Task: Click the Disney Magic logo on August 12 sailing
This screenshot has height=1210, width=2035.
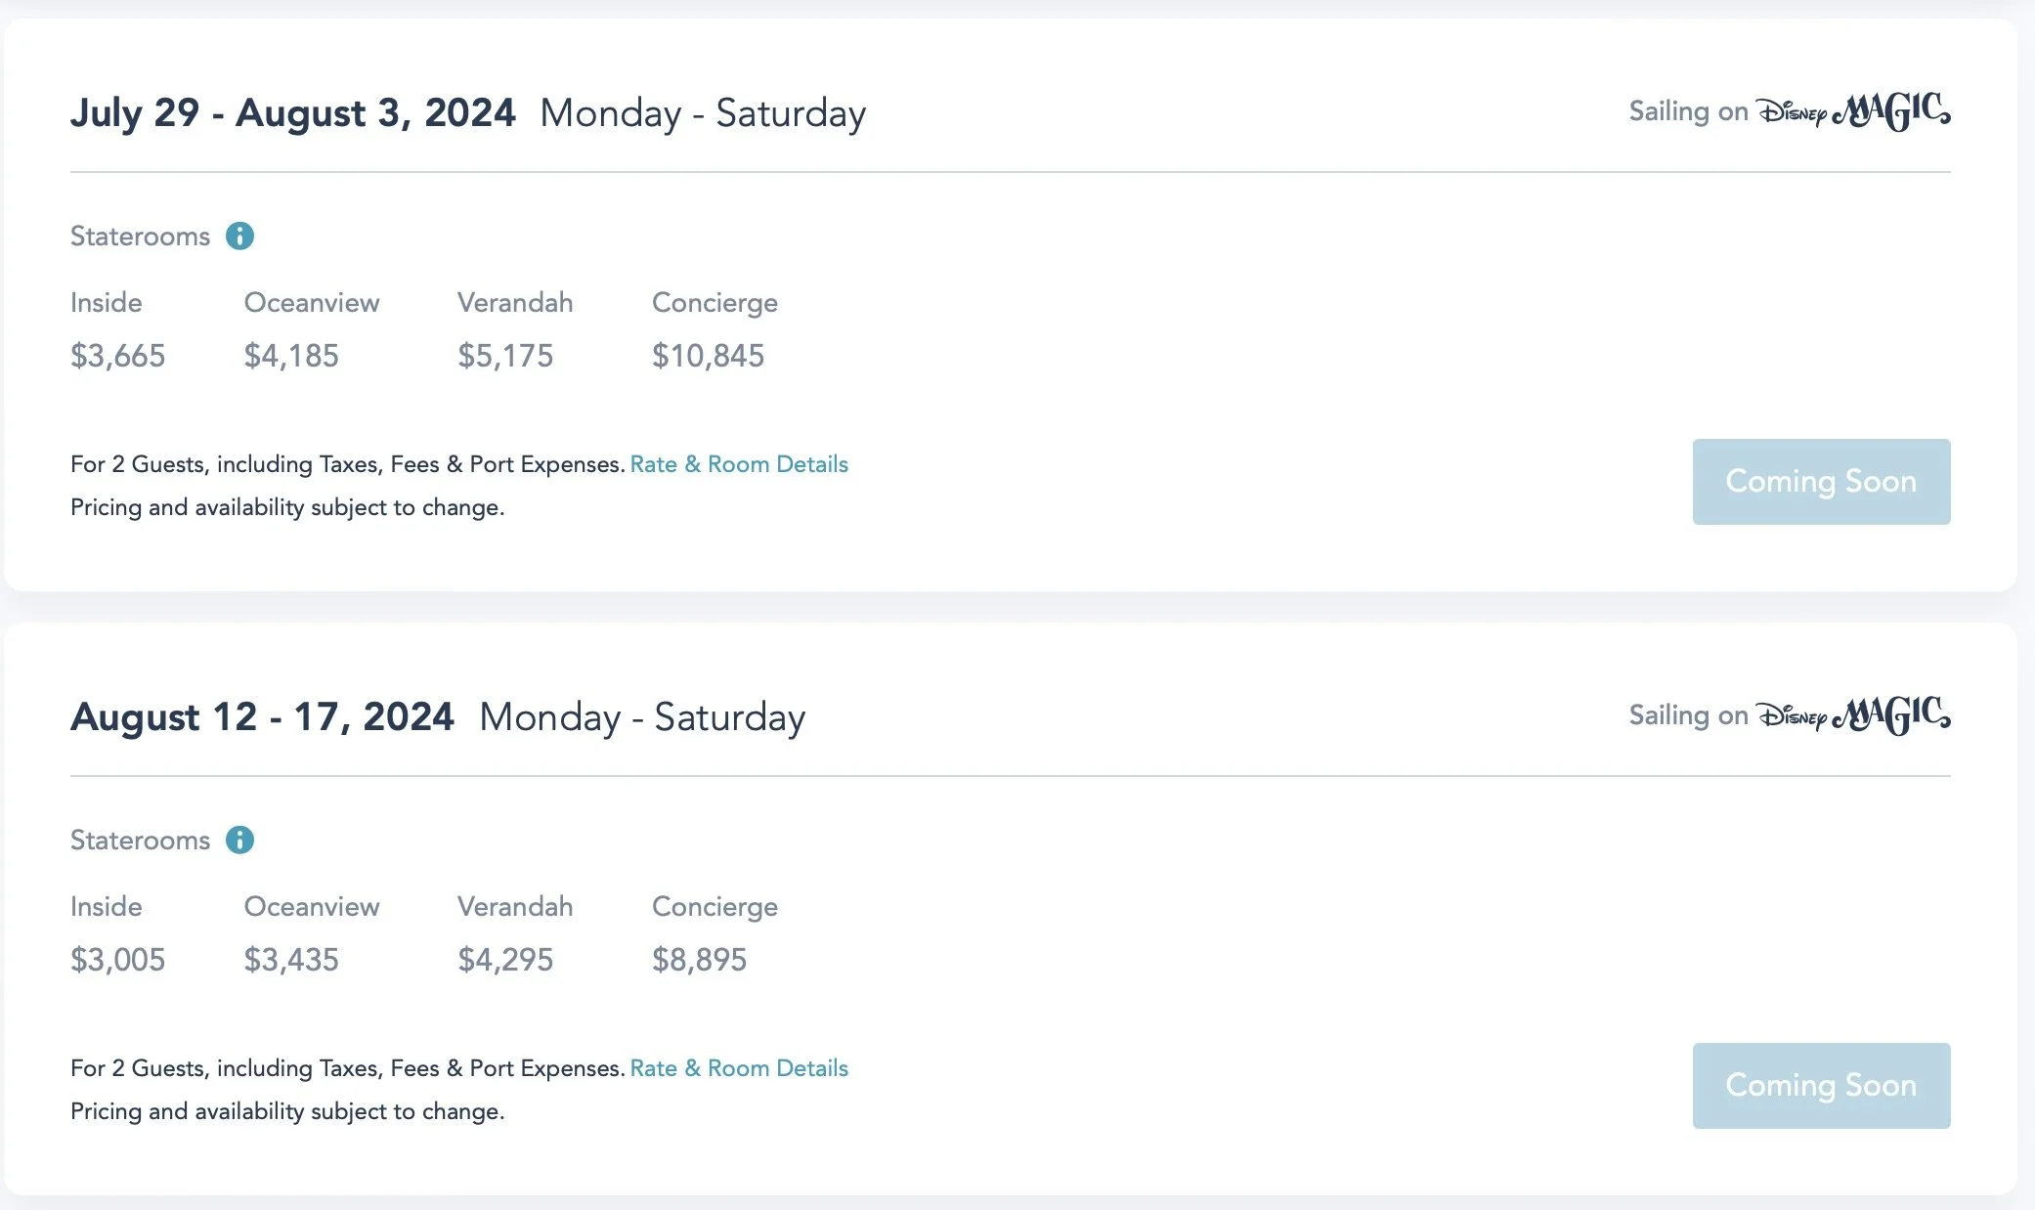Action: (x=1853, y=715)
